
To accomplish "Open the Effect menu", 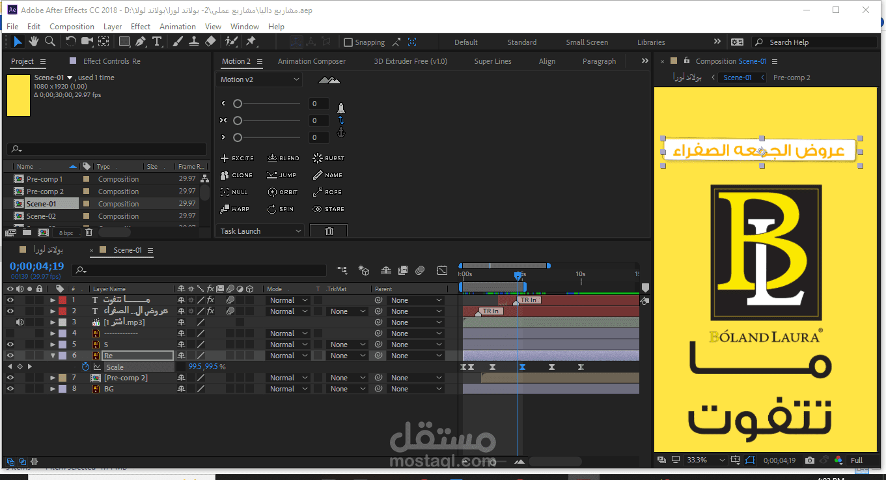I will pyautogui.click(x=141, y=27).
